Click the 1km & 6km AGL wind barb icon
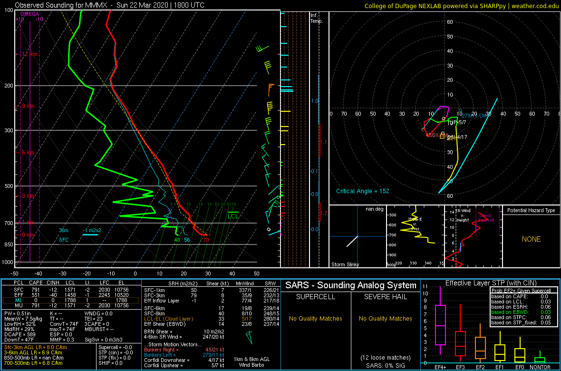561x371 pixels. [x=250, y=338]
